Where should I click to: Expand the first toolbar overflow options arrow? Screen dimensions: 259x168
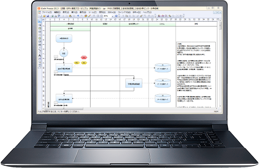(x=119, y=17)
